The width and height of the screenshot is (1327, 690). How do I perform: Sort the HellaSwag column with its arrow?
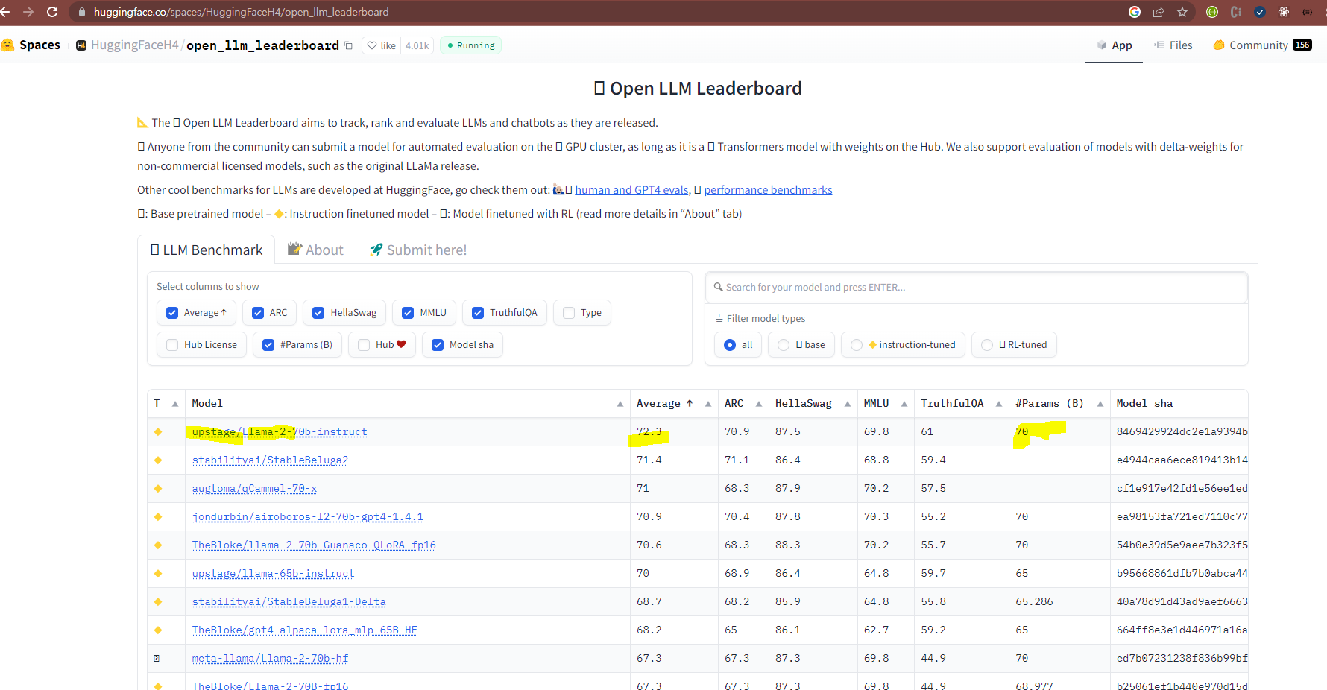[848, 404]
